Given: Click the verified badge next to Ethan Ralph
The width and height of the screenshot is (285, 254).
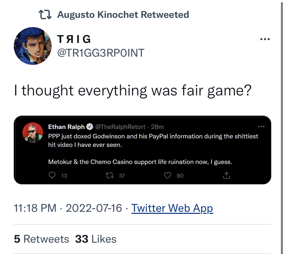Looking at the screenshot, I should (x=89, y=127).
